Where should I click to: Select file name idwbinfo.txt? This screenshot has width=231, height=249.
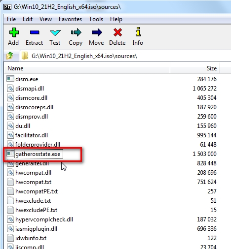tap(31, 238)
